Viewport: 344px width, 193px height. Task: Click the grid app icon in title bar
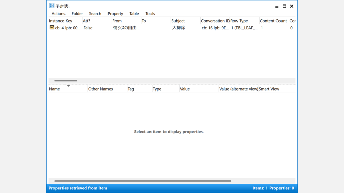(x=52, y=6)
